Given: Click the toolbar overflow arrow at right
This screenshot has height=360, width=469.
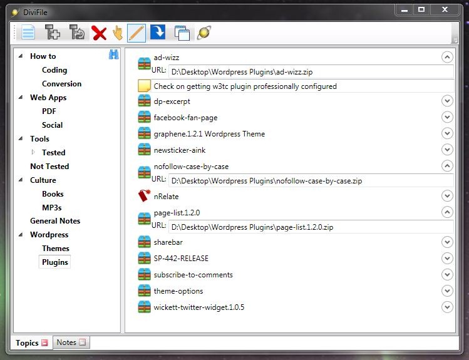Looking at the screenshot, I should 455,40.
